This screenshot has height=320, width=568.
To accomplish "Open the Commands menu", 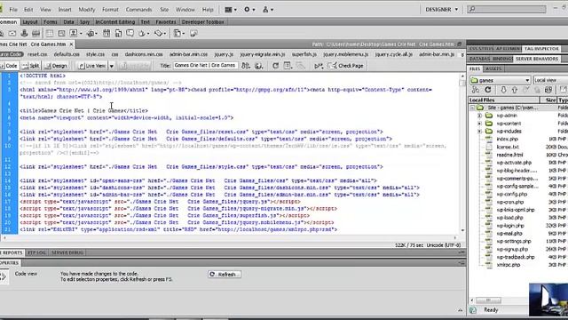I will tap(138, 10).
